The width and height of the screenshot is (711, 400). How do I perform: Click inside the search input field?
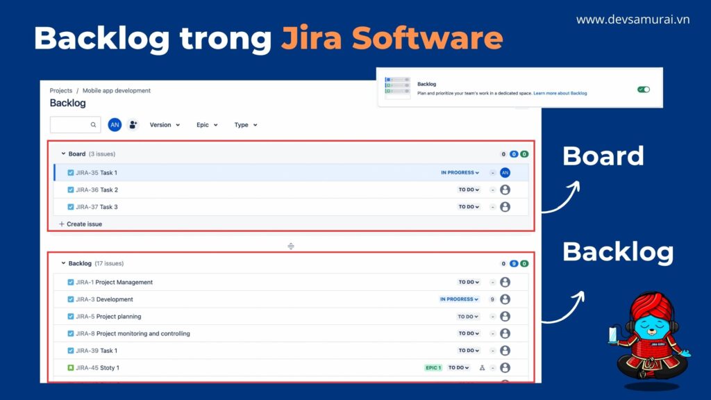pyautogui.click(x=69, y=125)
